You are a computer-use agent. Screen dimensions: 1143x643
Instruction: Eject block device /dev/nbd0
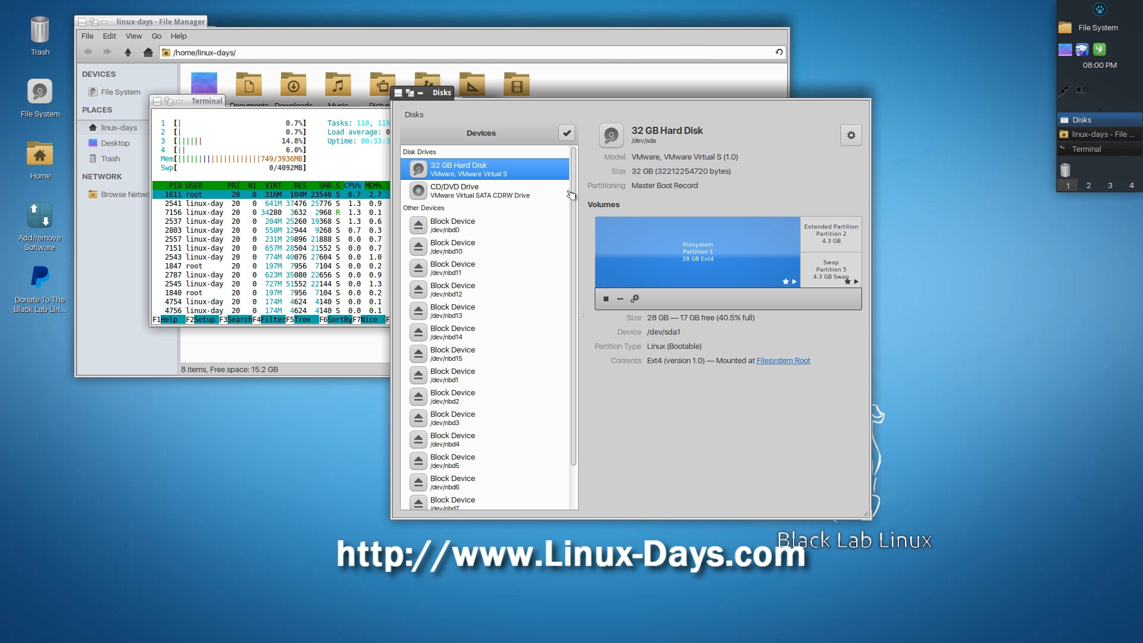coord(419,225)
